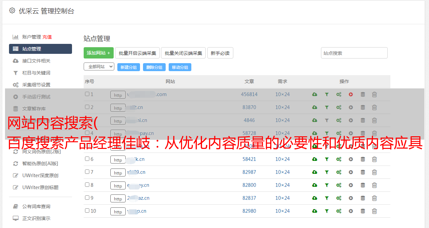Open the 新手必读 button

point(220,53)
